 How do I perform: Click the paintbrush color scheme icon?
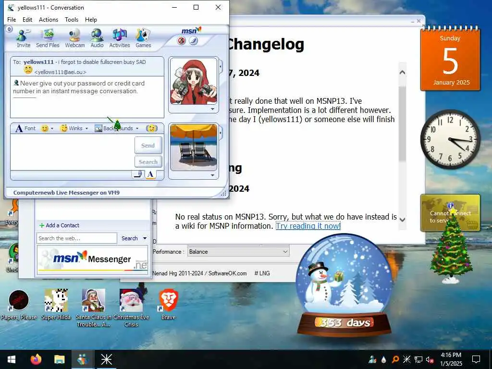pyautogui.click(x=194, y=41)
